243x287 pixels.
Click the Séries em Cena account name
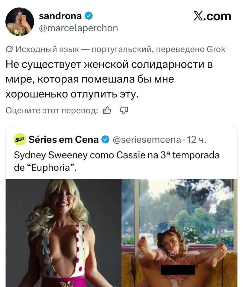coord(63,139)
